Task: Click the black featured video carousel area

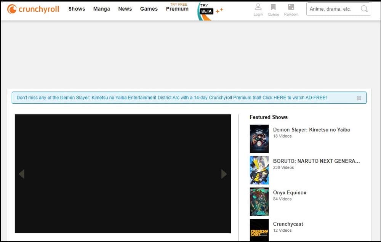Action: coord(123,174)
